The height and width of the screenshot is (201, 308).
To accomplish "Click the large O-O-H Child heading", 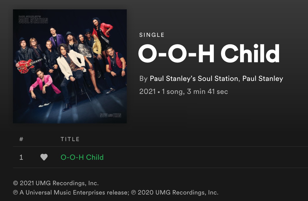I will (209, 54).
